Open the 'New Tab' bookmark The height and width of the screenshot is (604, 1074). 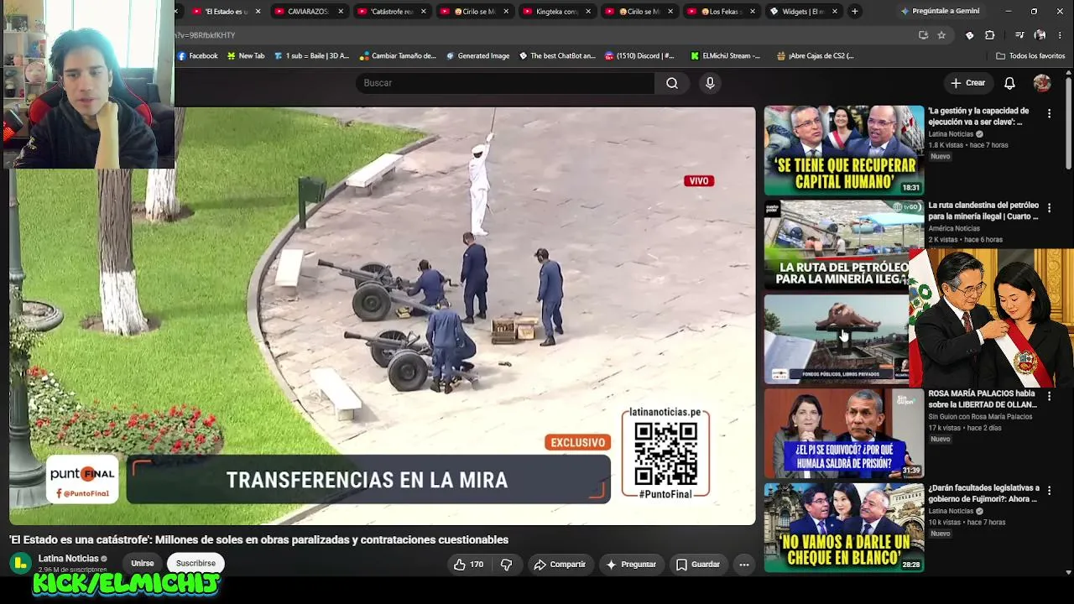pyautogui.click(x=246, y=56)
